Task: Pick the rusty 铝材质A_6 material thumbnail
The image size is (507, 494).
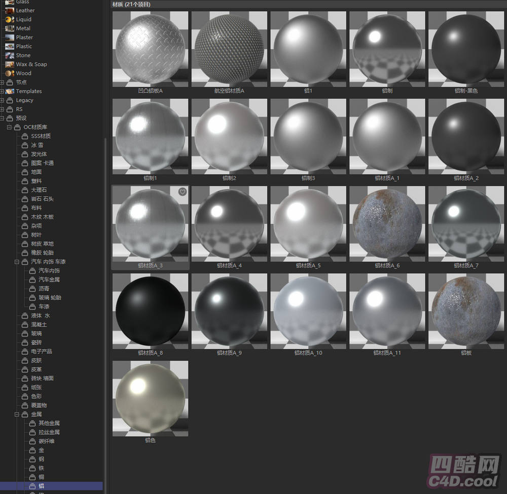Action: 387,224
